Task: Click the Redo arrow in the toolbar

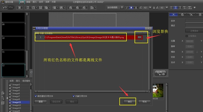Action: pos(11,8)
